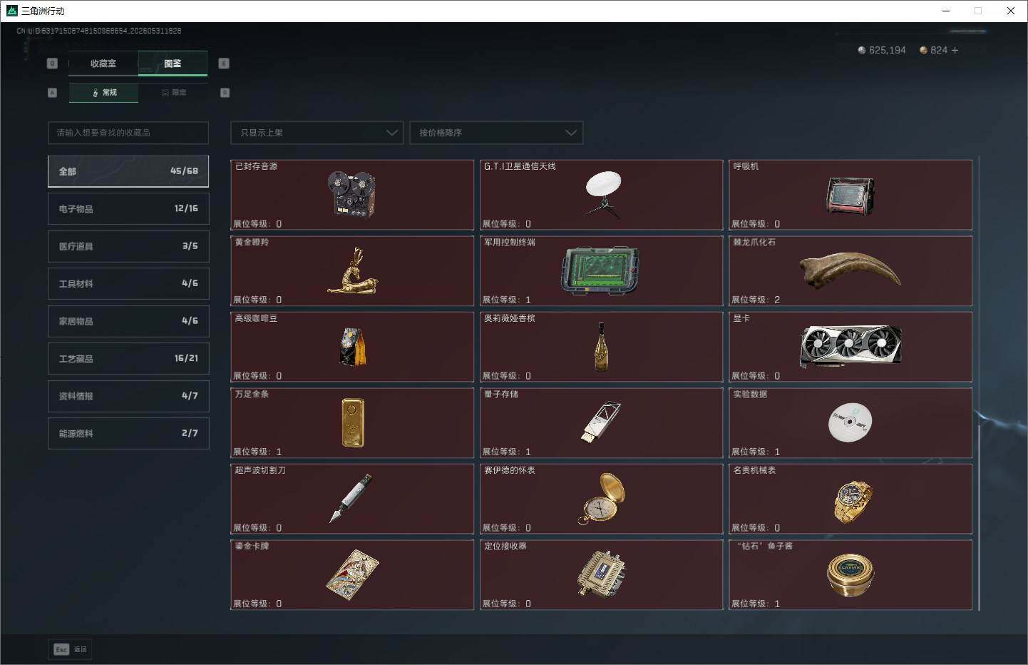This screenshot has height=665, width=1028.
Task: Switch to the 收藏室 tab
Action: pos(103,64)
